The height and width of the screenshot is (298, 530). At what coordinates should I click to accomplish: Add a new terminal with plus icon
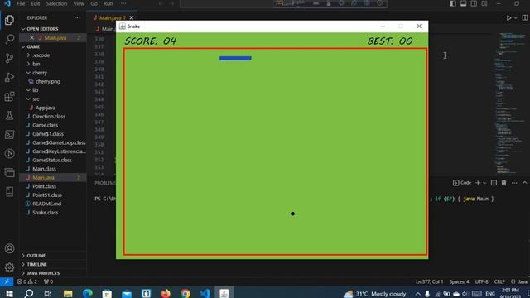click(478, 183)
